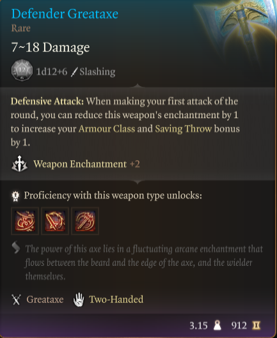Click the Rare rarity label
Screen dimensions: 277x338
point(20,28)
